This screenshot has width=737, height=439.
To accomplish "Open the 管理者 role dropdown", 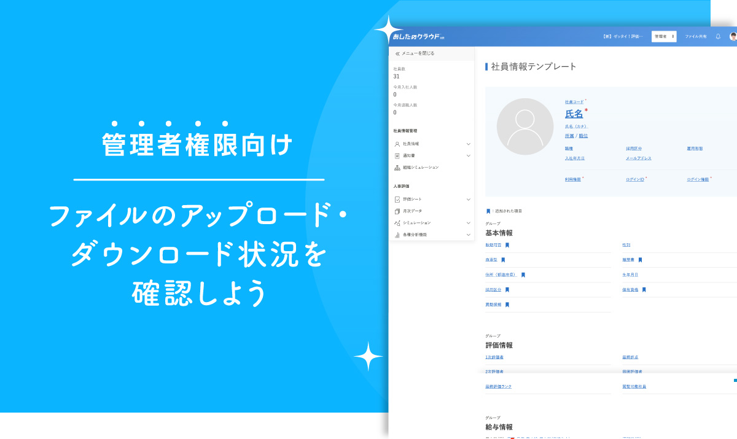I will tap(664, 37).
